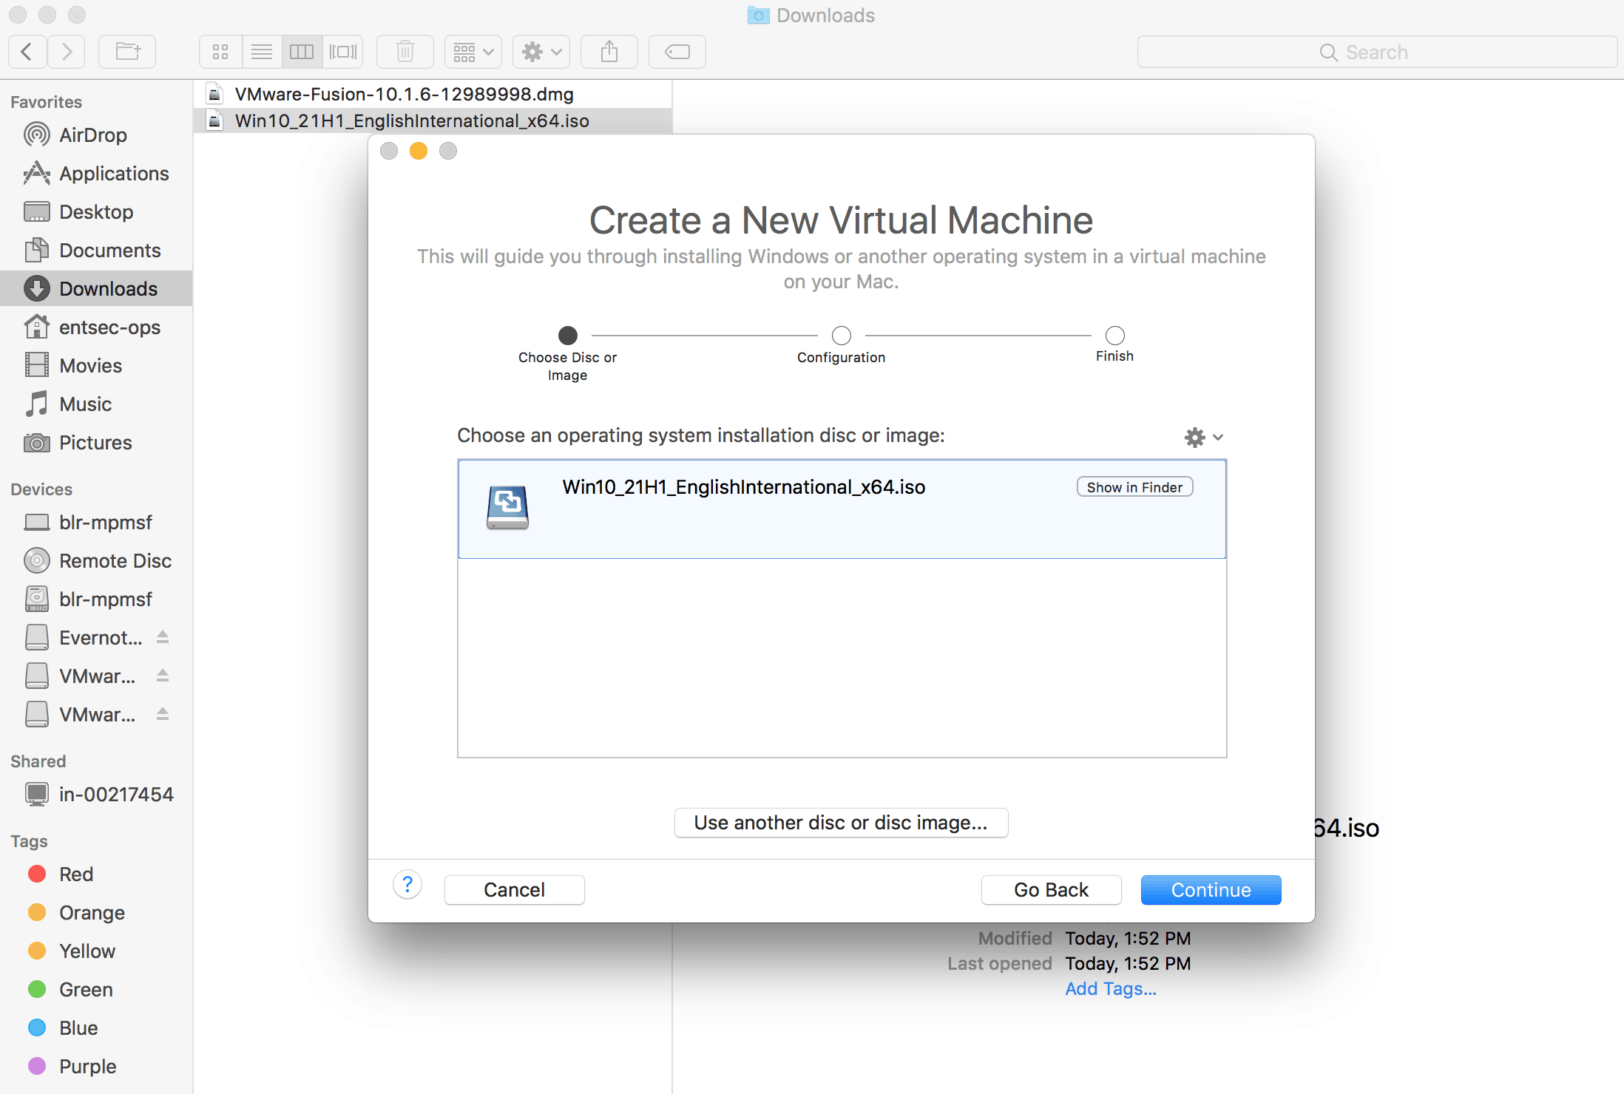Click the Configuration step marker

842,336
